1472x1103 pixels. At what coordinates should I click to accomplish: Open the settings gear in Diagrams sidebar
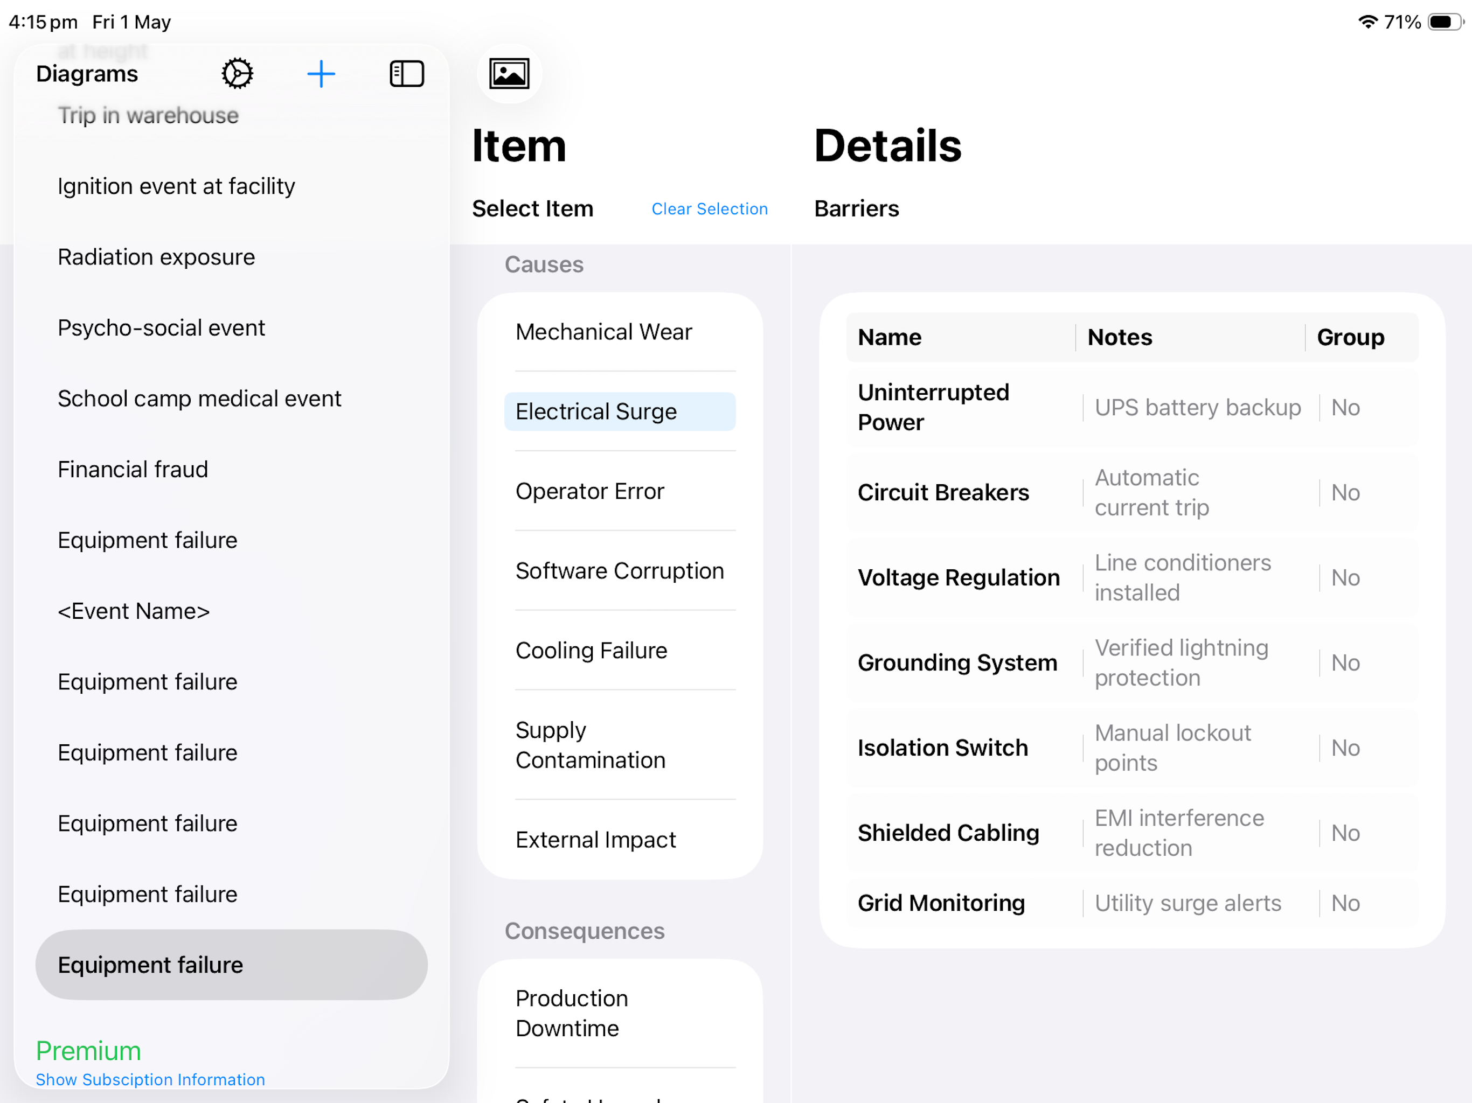[237, 73]
